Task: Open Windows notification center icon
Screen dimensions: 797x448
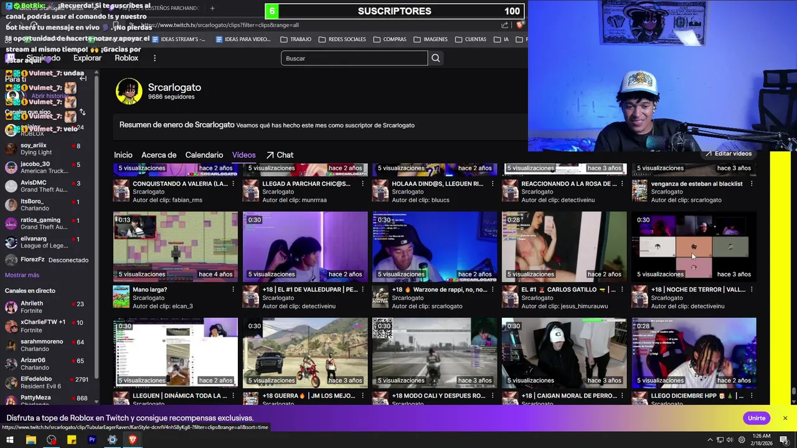Action: coord(784,440)
